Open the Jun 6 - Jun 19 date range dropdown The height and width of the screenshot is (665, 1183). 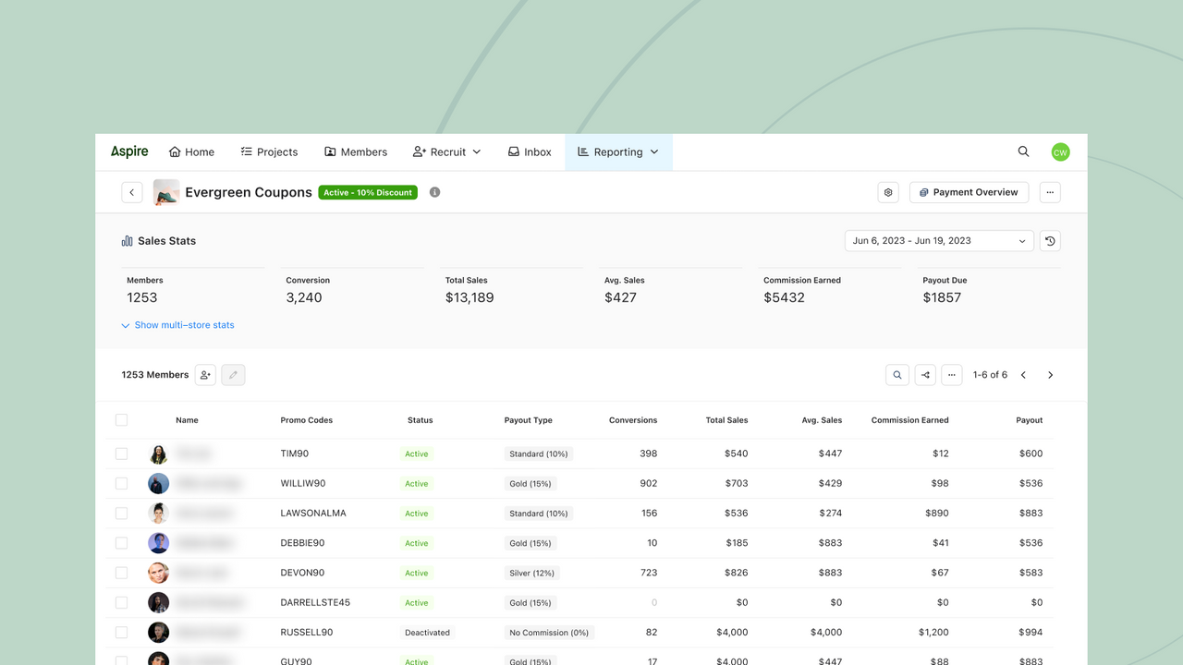coord(938,241)
